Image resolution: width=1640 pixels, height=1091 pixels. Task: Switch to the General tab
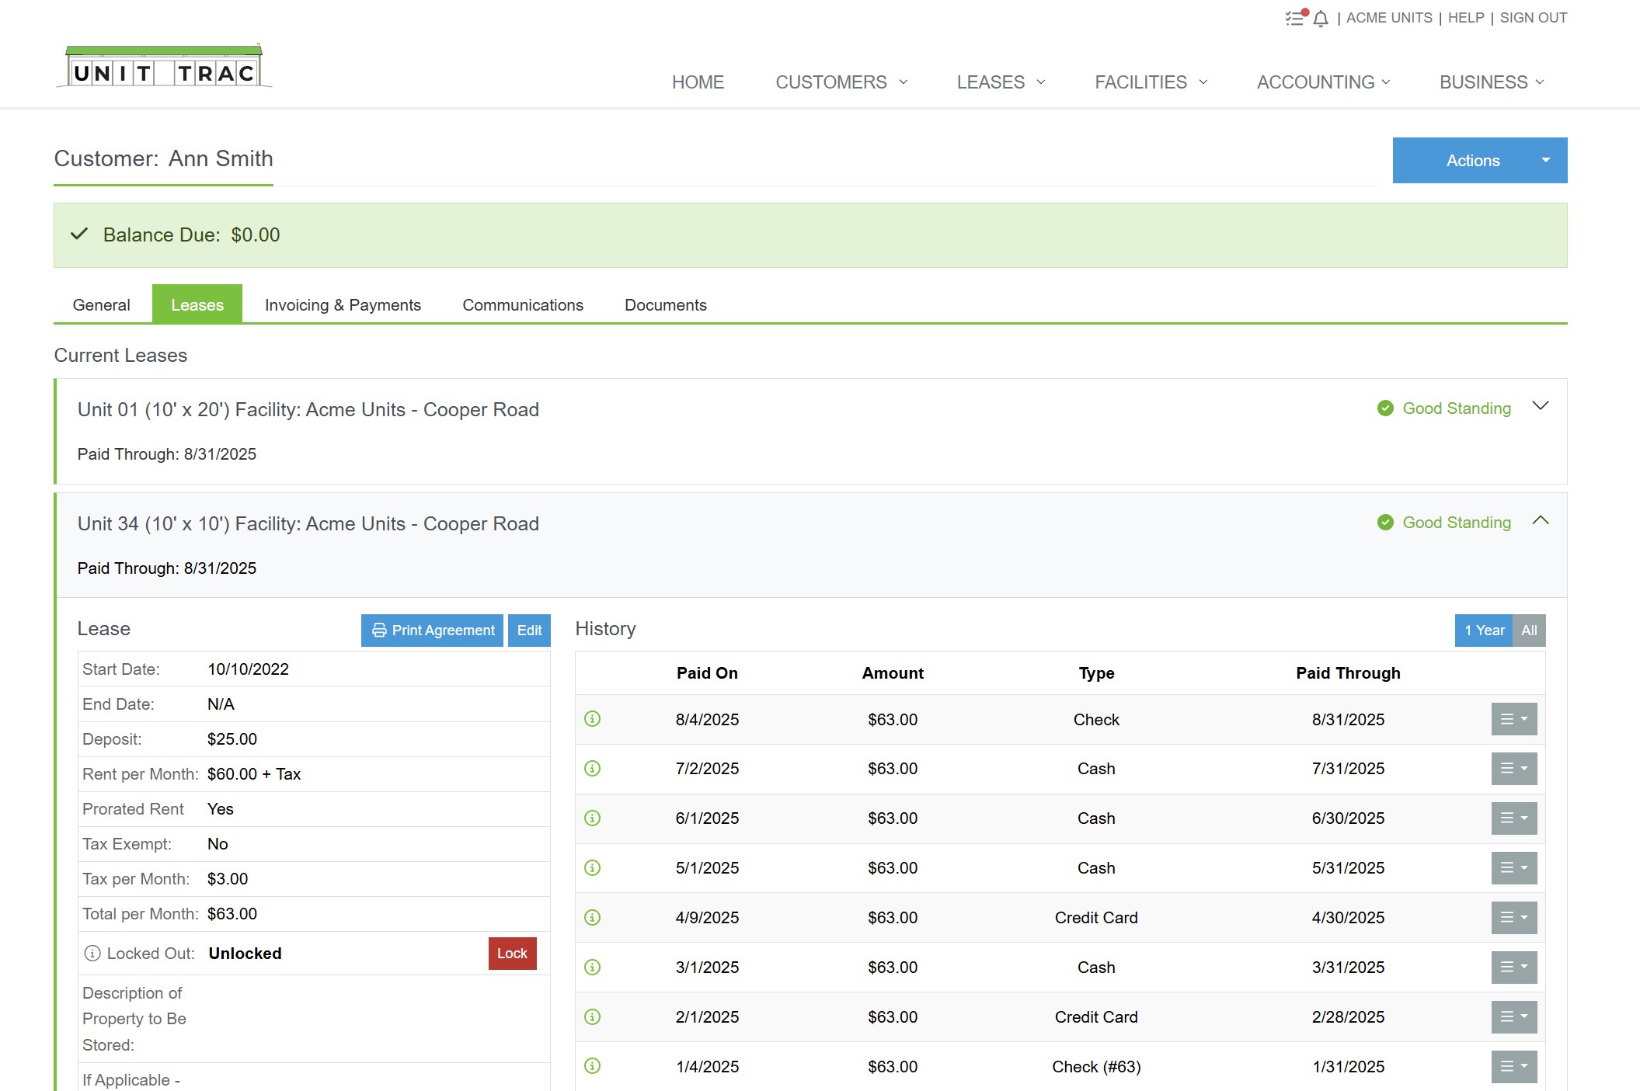click(102, 305)
